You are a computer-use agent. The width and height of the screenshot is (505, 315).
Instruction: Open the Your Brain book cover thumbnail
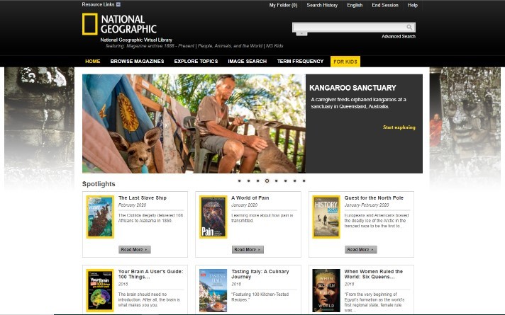click(x=100, y=290)
